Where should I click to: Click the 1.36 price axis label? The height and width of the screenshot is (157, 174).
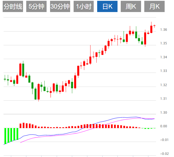point(164,29)
